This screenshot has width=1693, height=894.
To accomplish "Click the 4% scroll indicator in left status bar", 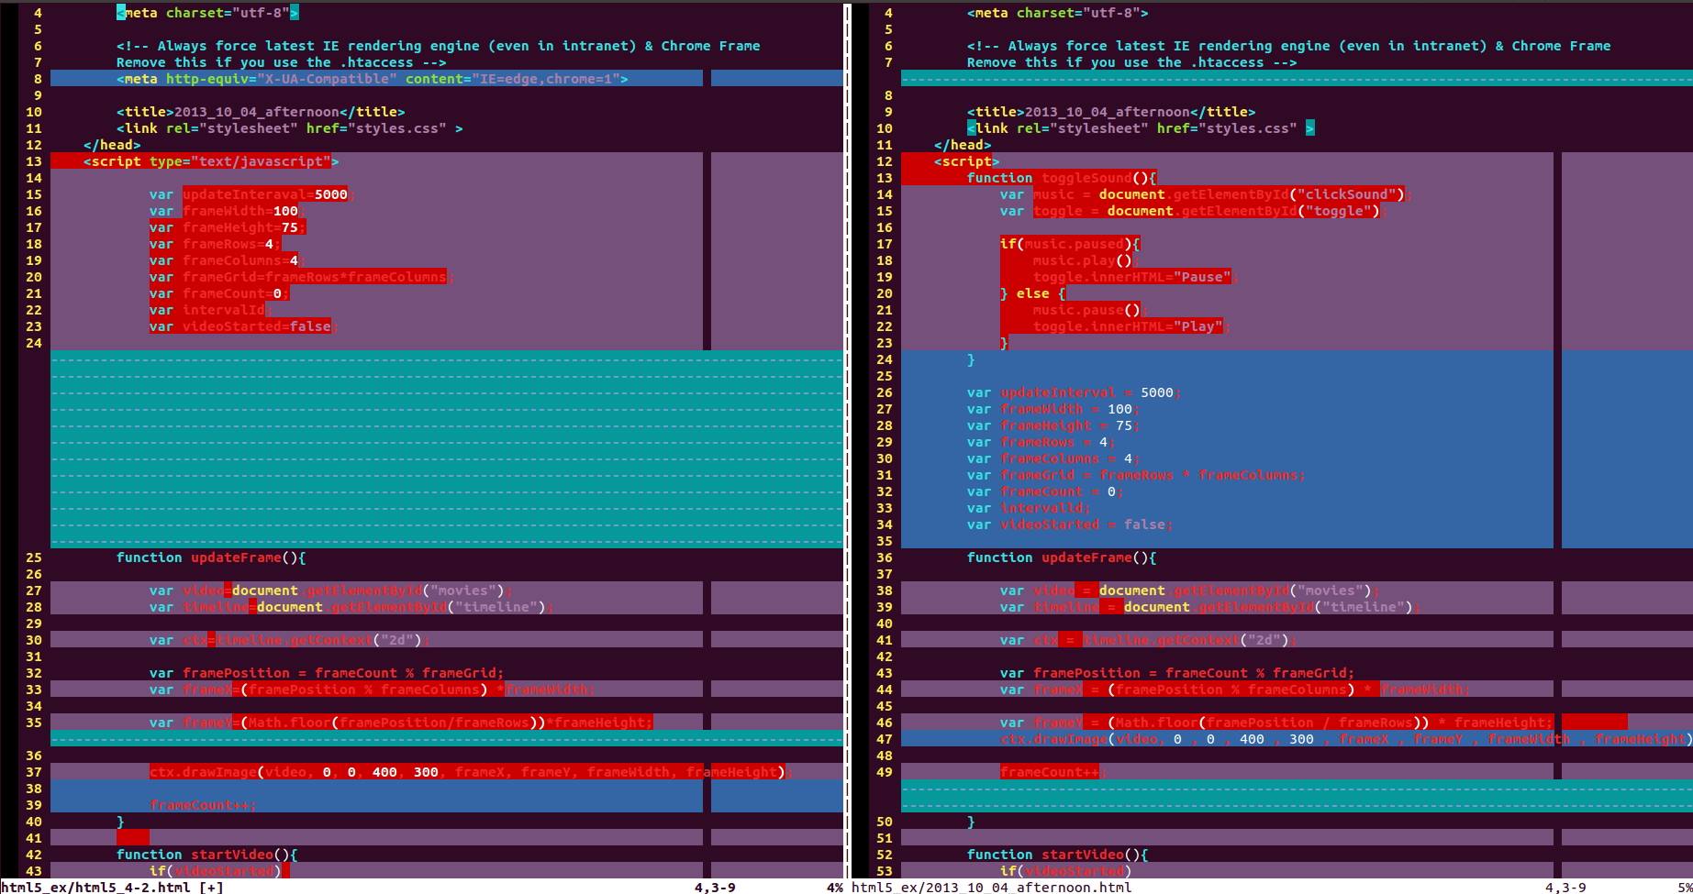I will point(834,887).
